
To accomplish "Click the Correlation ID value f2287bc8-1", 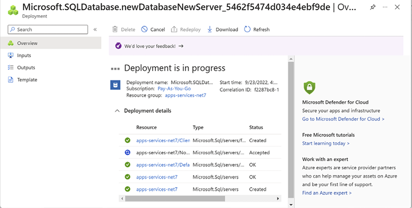I will (x=266, y=90).
